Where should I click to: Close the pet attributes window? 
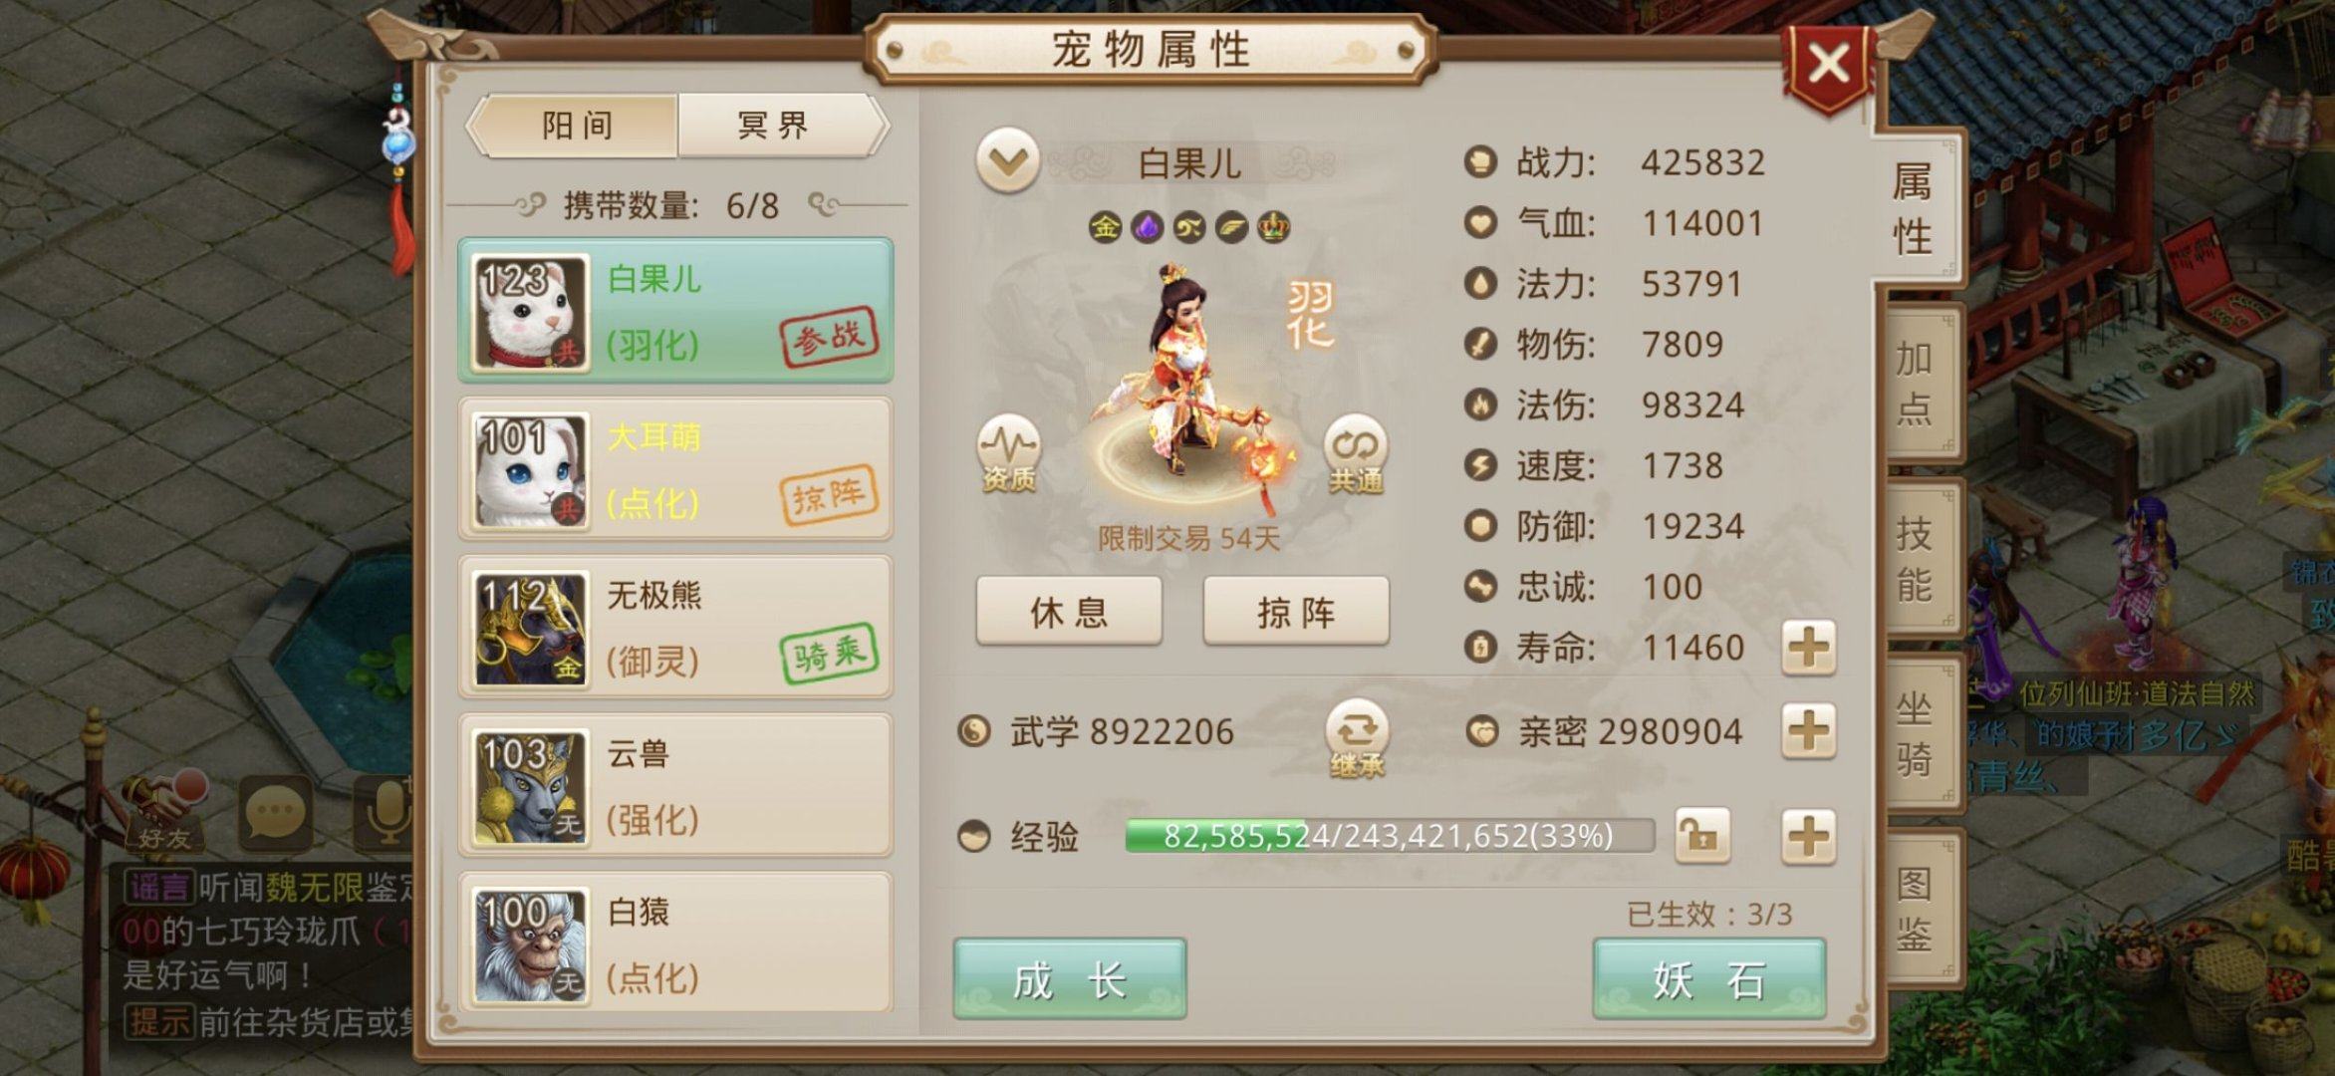1828,67
